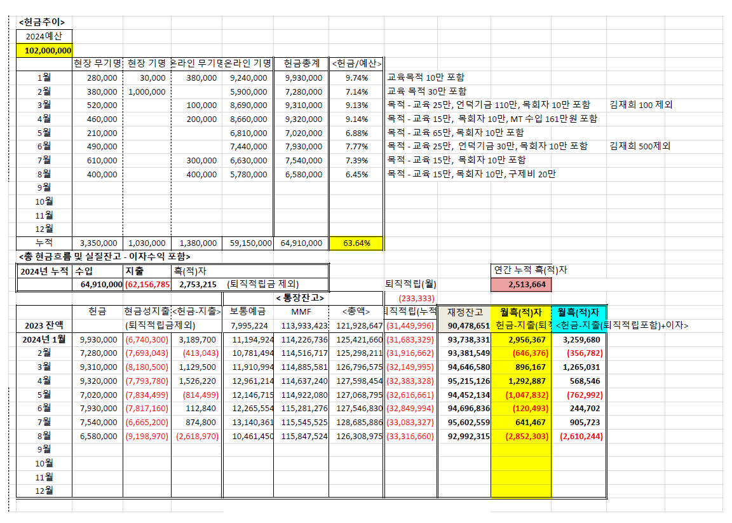732x523 pixels.
Task: Select the <헌금/예산> column header
Action: 356,64
